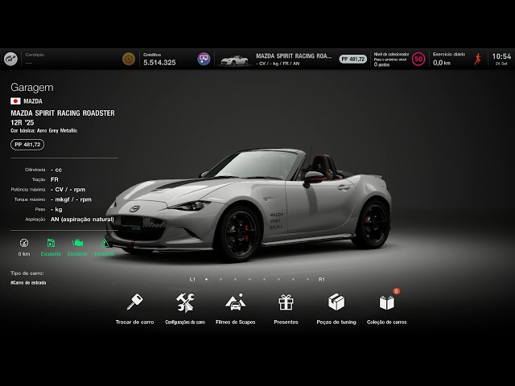Click the #Carro de estrada tag

28,282
